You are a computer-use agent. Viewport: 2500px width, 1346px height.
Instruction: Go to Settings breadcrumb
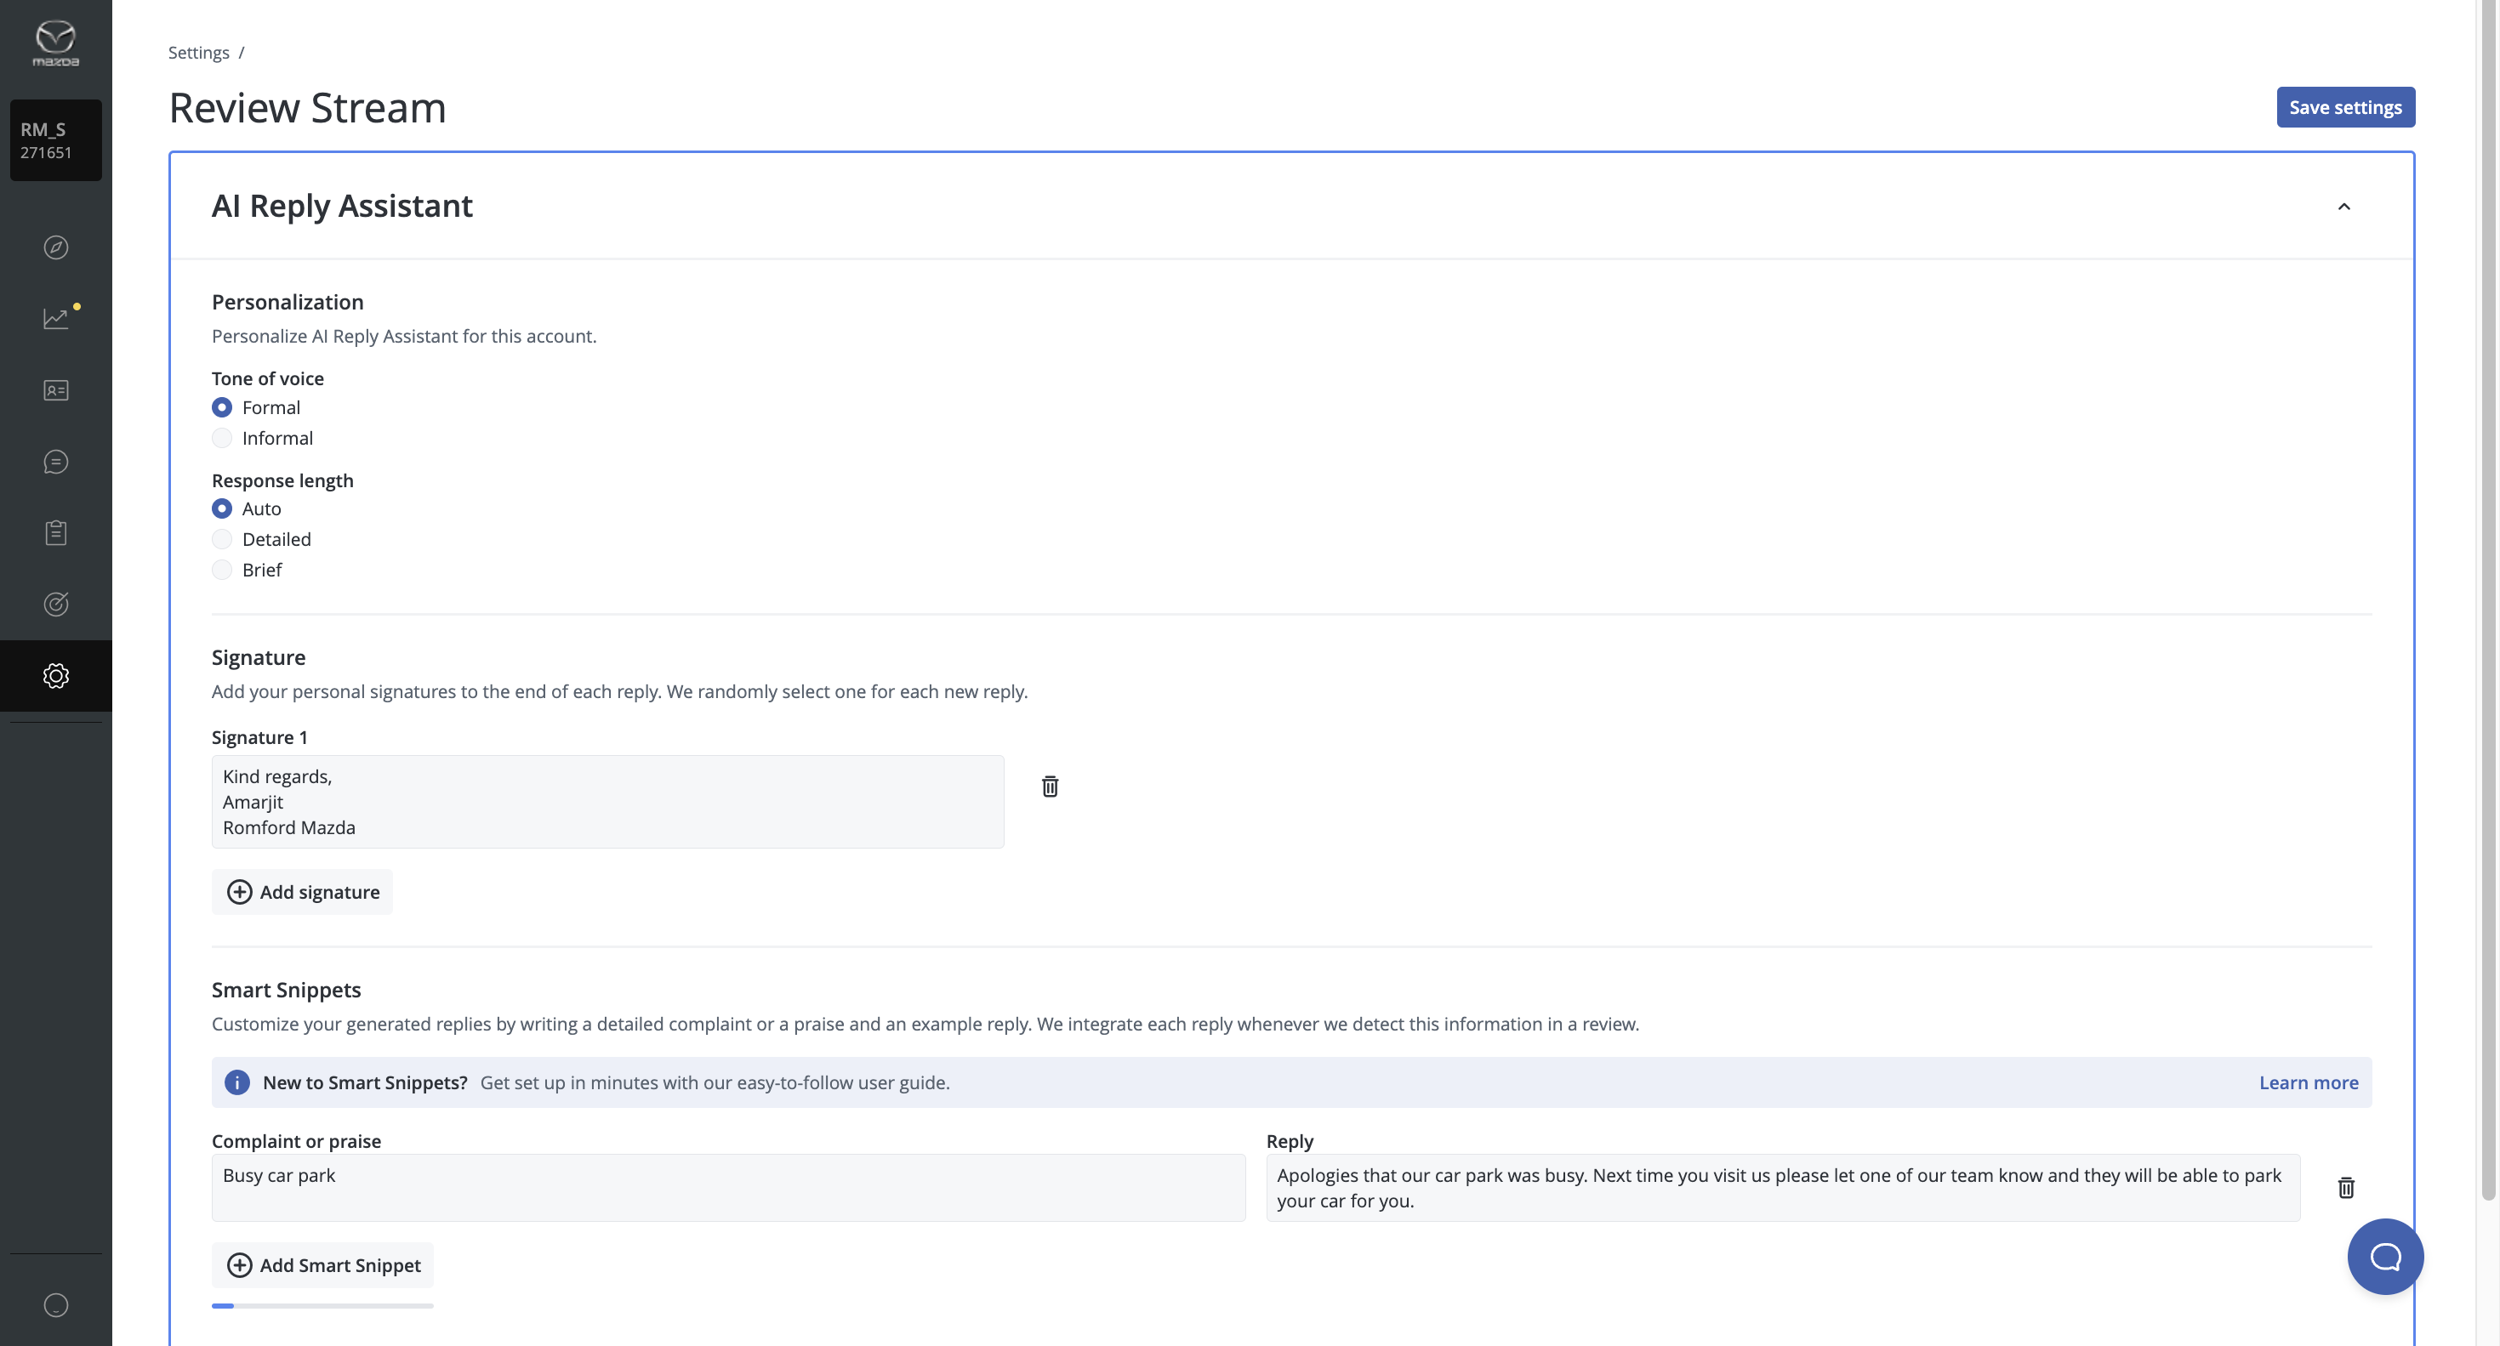[198, 53]
